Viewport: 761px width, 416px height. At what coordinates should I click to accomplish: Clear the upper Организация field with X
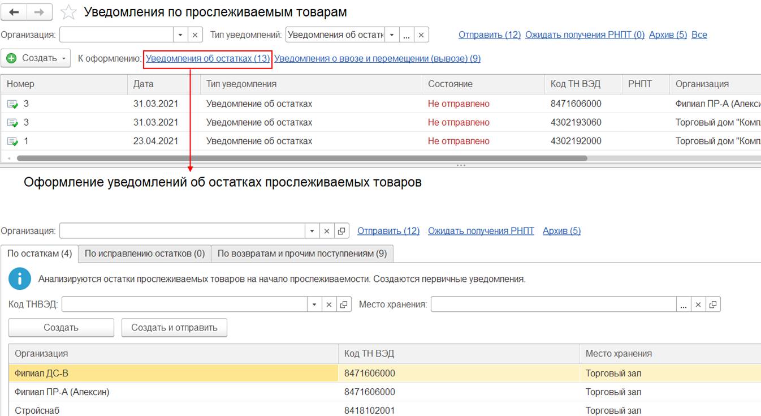pos(194,35)
